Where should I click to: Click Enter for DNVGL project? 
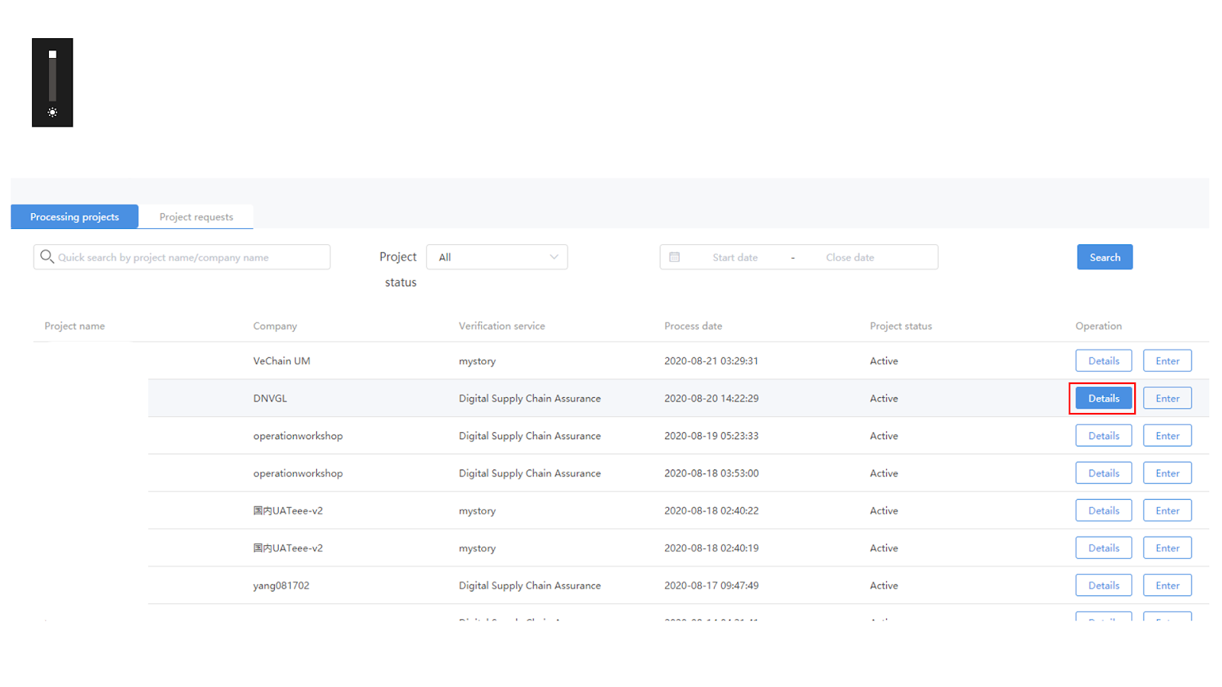[1167, 398]
